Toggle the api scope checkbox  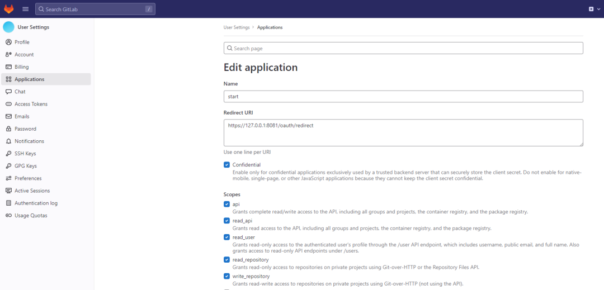(226, 205)
